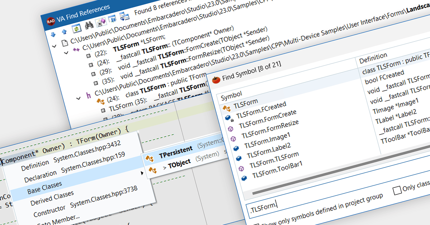This screenshot has height=225, width=430.
Task: Select TLSForm.FormCreate in symbol list
Action: coord(268,119)
